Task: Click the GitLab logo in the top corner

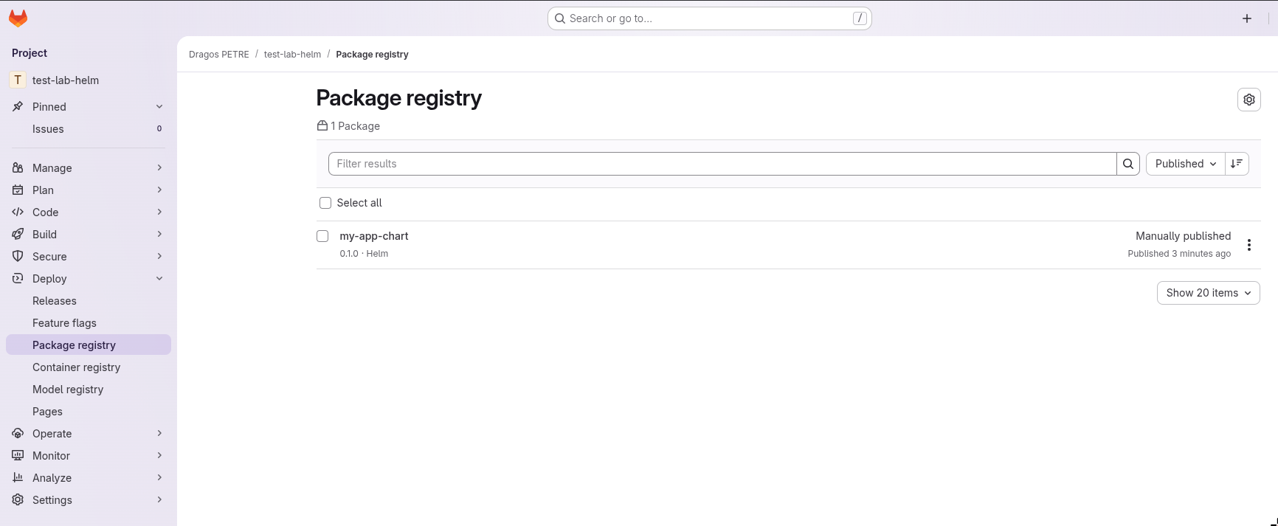Action: (x=18, y=18)
